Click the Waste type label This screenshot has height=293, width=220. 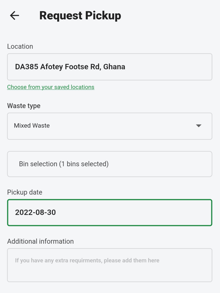24,106
